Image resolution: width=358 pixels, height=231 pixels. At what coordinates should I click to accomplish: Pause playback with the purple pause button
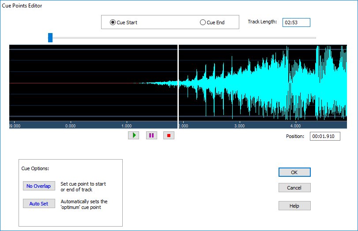point(151,135)
